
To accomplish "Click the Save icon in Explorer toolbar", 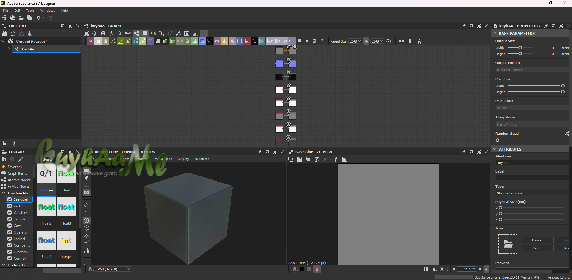I will coord(4,33).
